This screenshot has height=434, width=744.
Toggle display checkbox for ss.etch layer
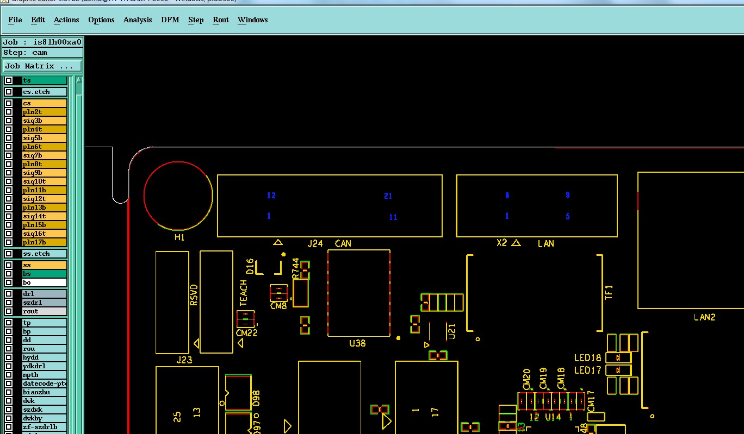(x=9, y=254)
